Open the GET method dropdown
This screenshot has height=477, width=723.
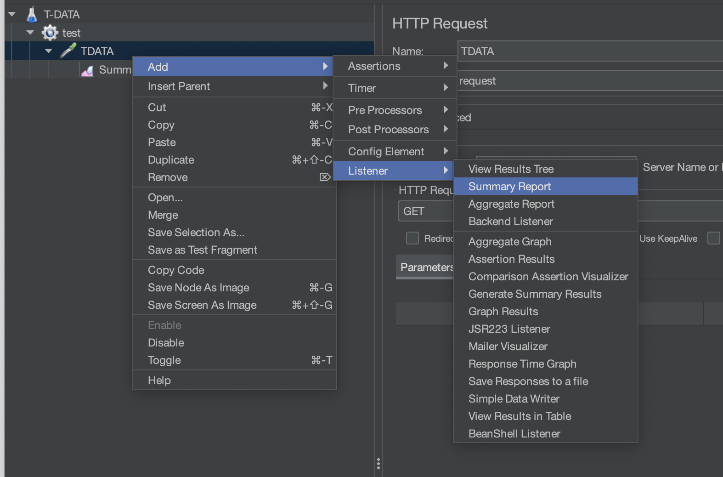pos(425,211)
